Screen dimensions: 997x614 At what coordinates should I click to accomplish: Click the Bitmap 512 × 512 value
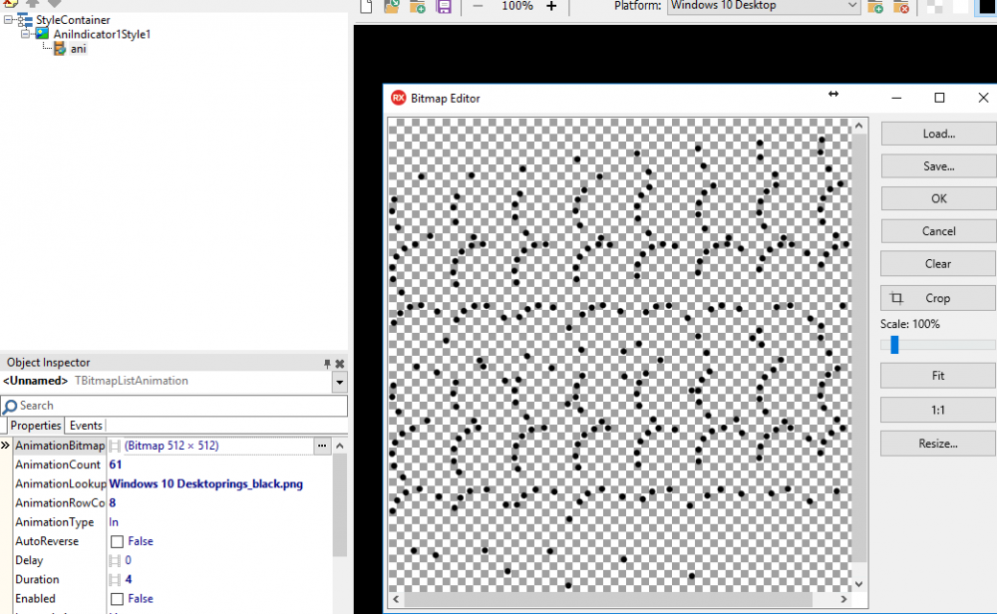[171, 446]
